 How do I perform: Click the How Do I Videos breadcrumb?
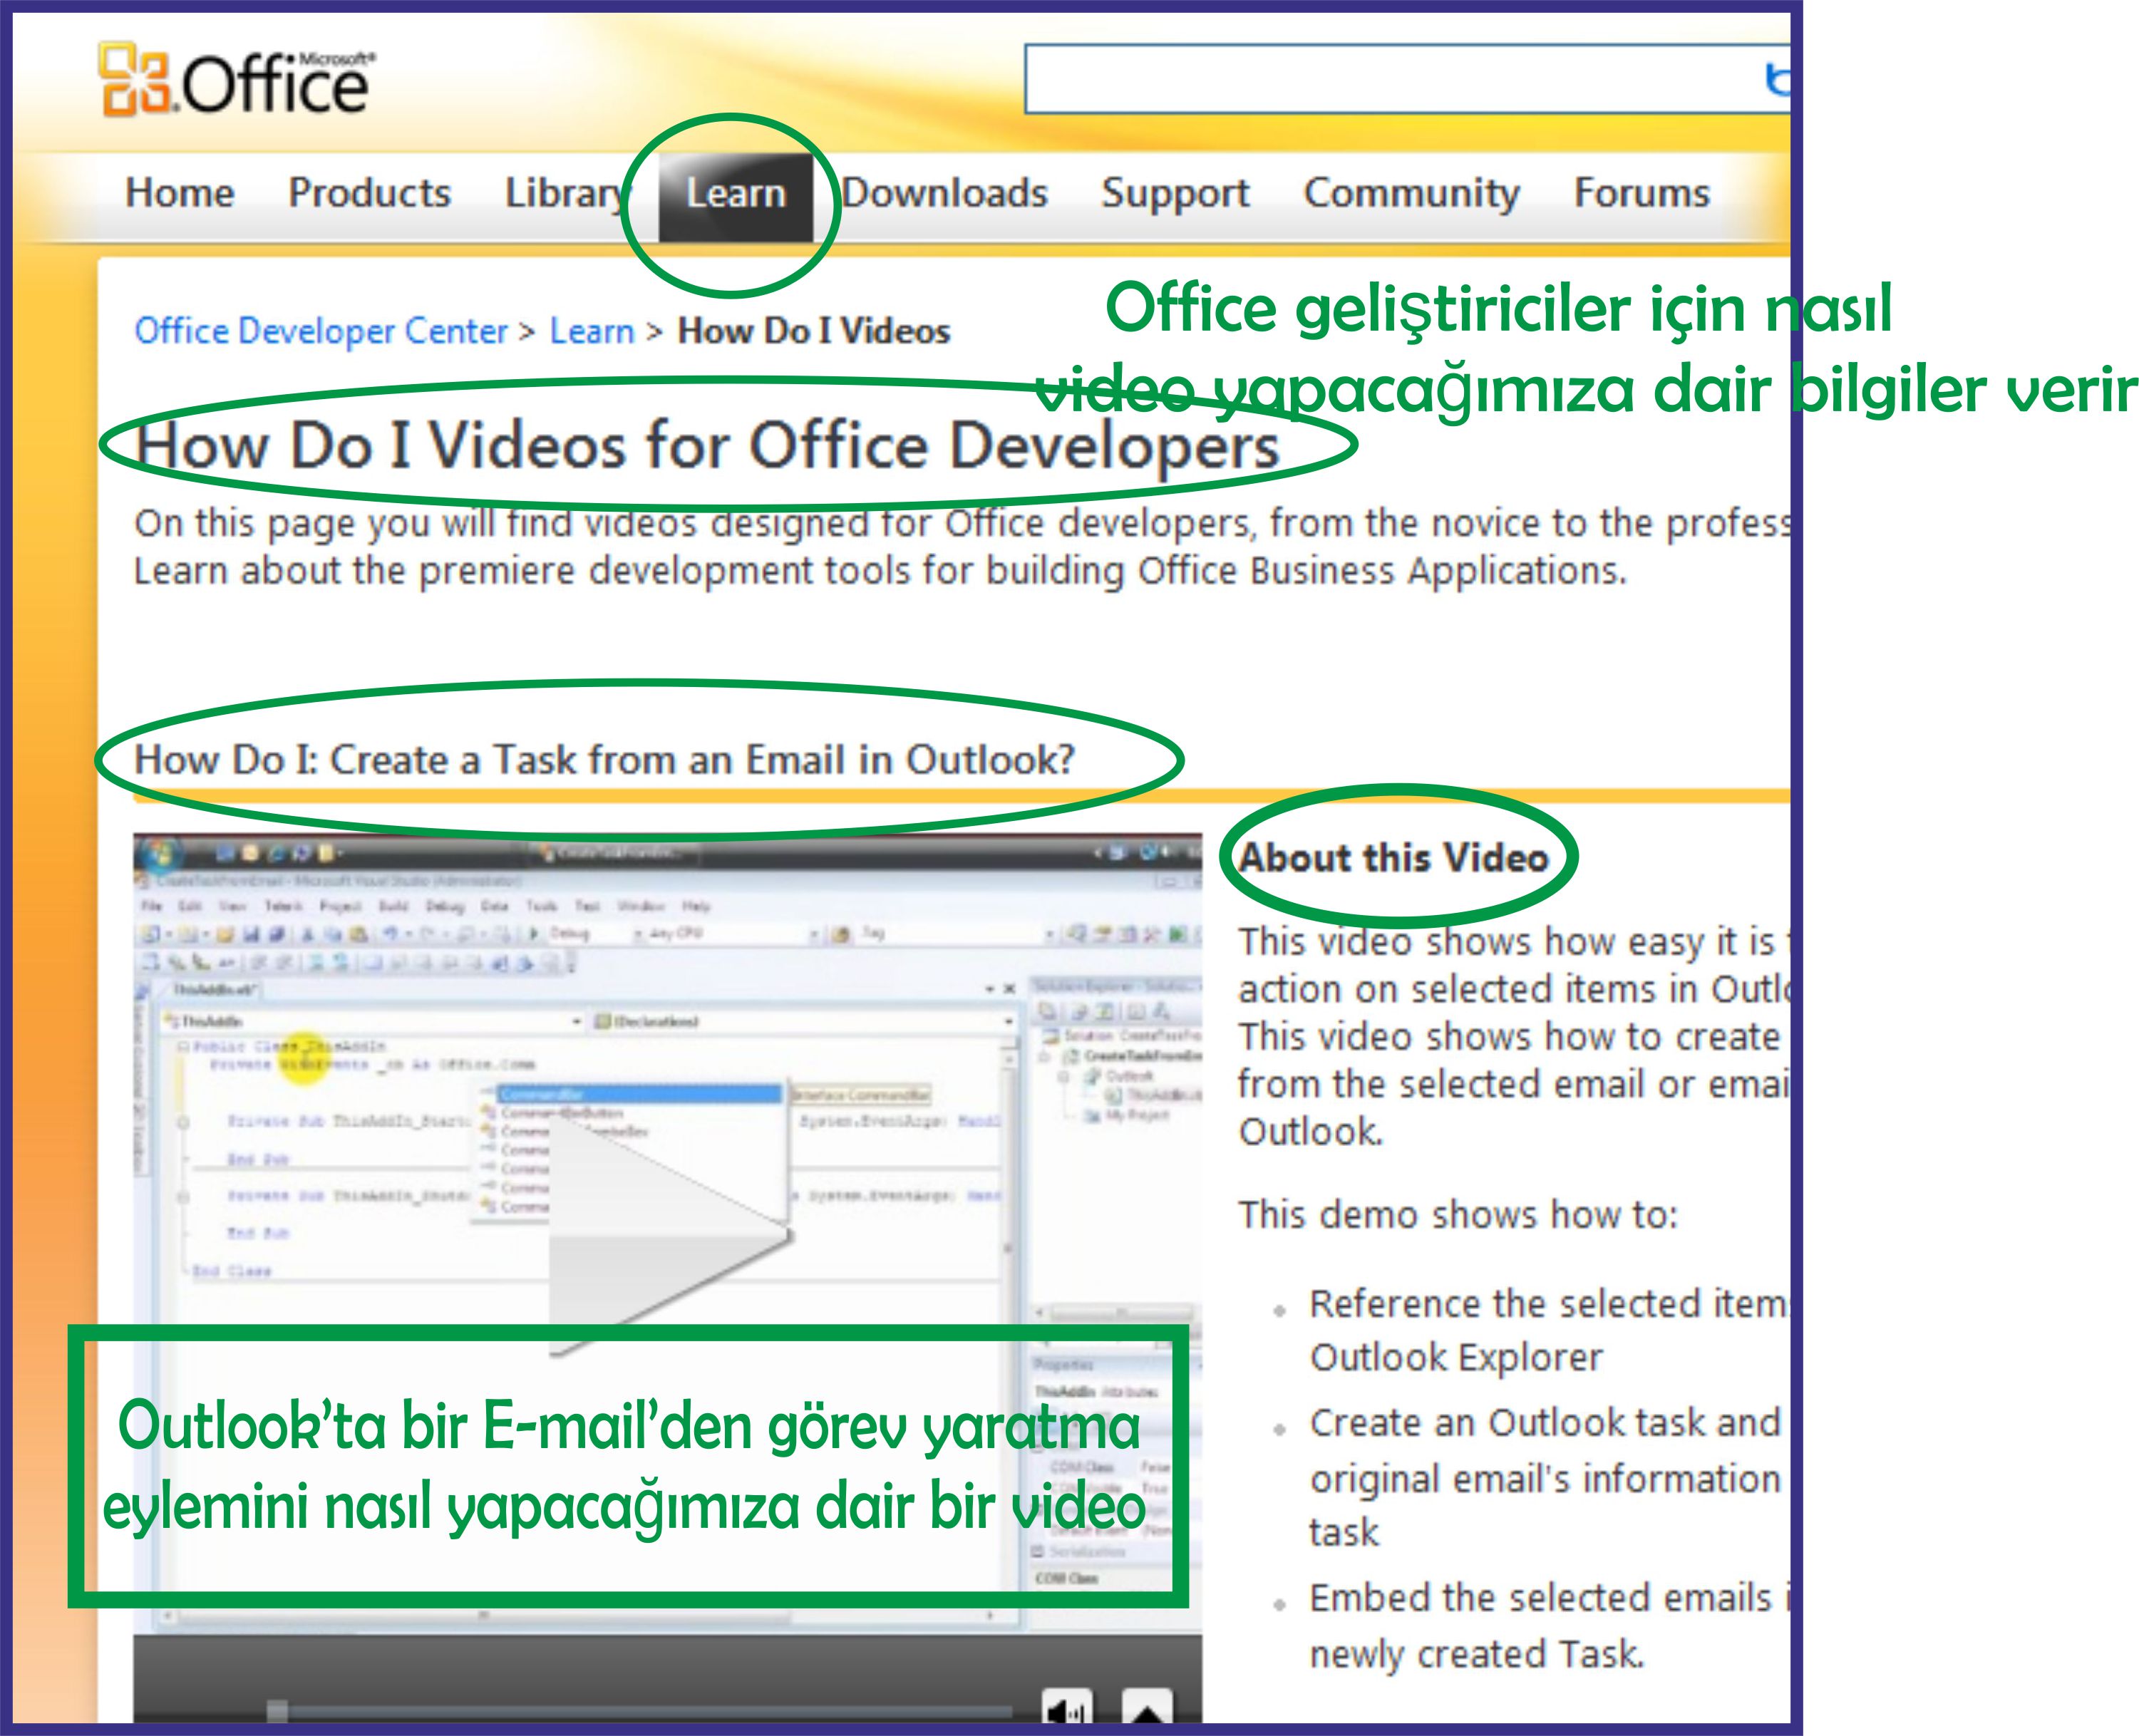[813, 331]
